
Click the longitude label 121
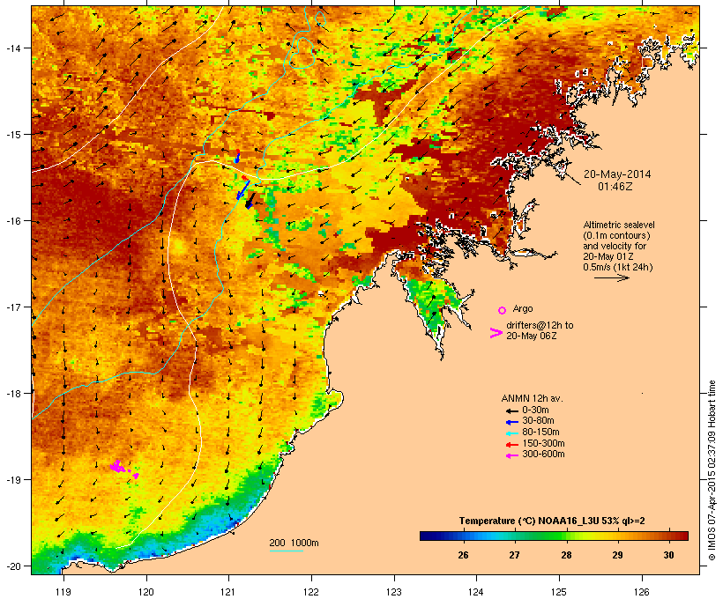[x=228, y=592]
